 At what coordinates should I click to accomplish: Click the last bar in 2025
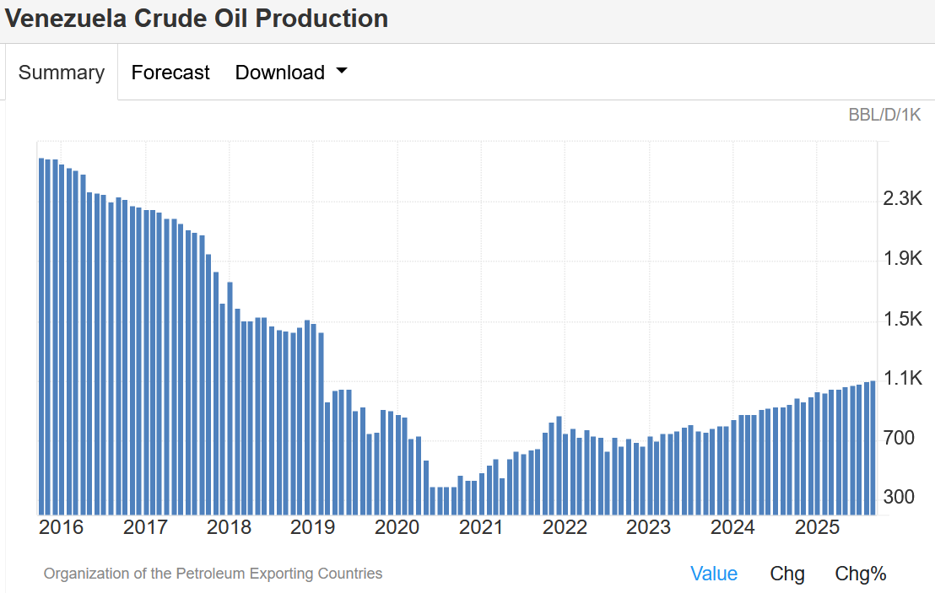[x=873, y=448]
